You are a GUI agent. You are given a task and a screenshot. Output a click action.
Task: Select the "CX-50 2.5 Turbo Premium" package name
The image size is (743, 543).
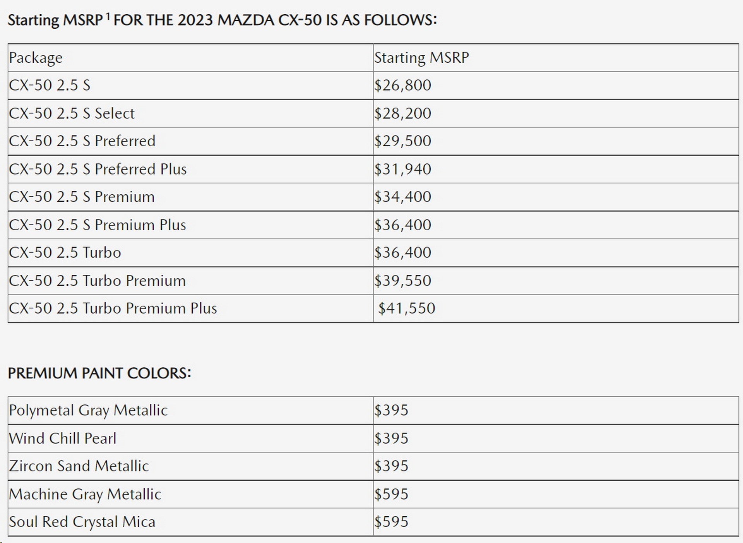pyautogui.click(x=97, y=281)
